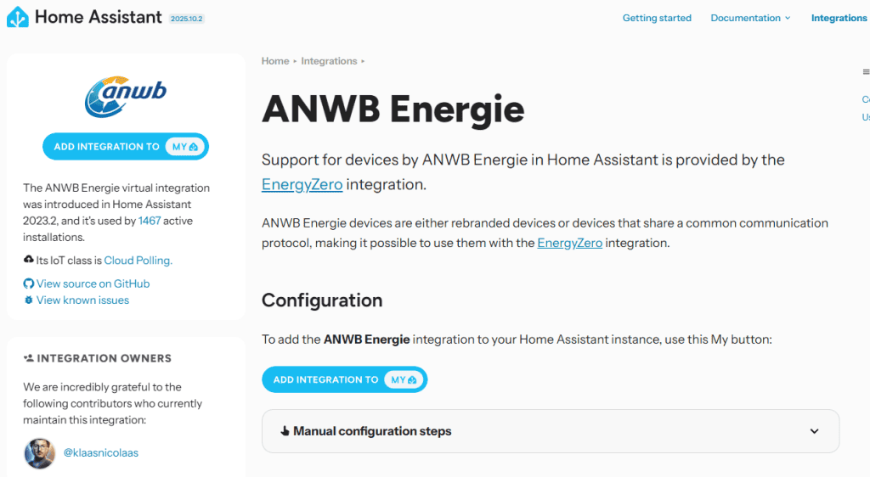Click the Integration Owners people icon
The height and width of the screenshot is (477, 870).
[29, 358]
